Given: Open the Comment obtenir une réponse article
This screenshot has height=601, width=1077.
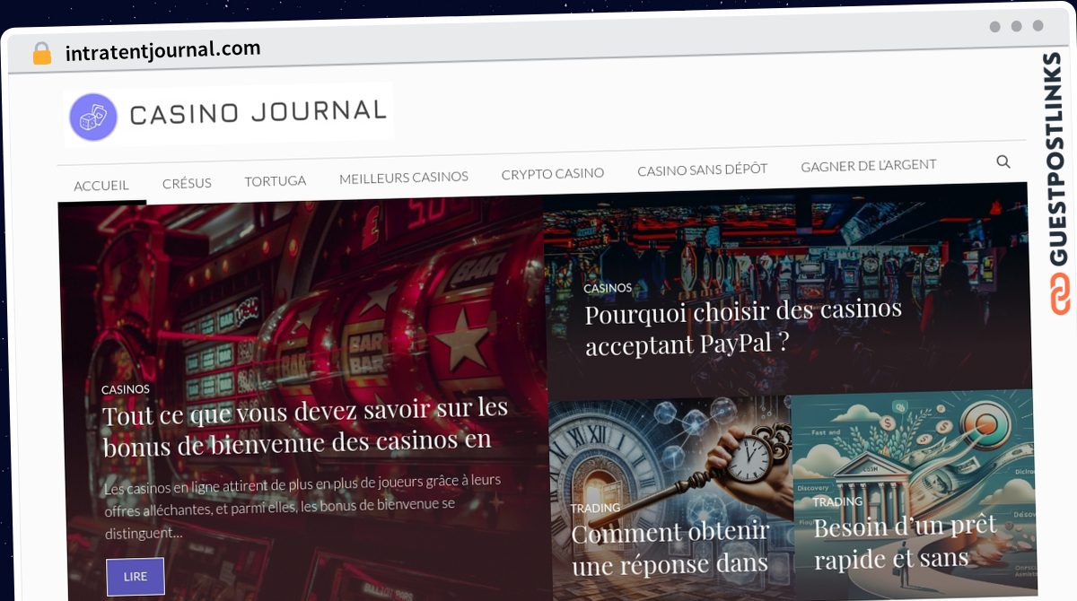Looking at the screenshot, I should [670, 549].
